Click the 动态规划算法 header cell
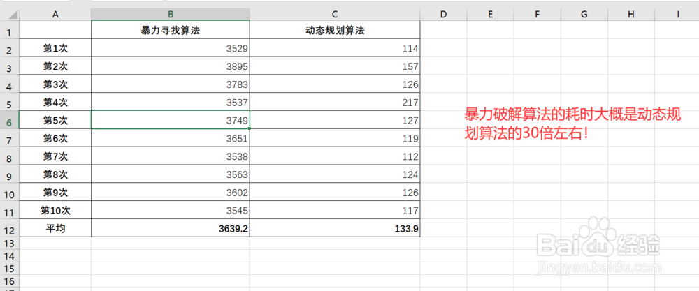 [335, 30]
